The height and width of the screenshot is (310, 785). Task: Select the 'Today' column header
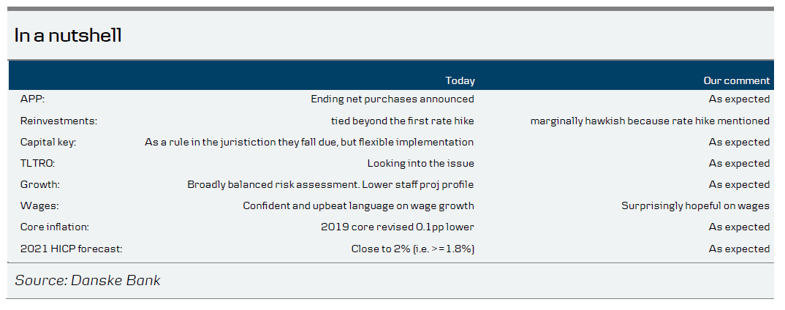(460, 80)
